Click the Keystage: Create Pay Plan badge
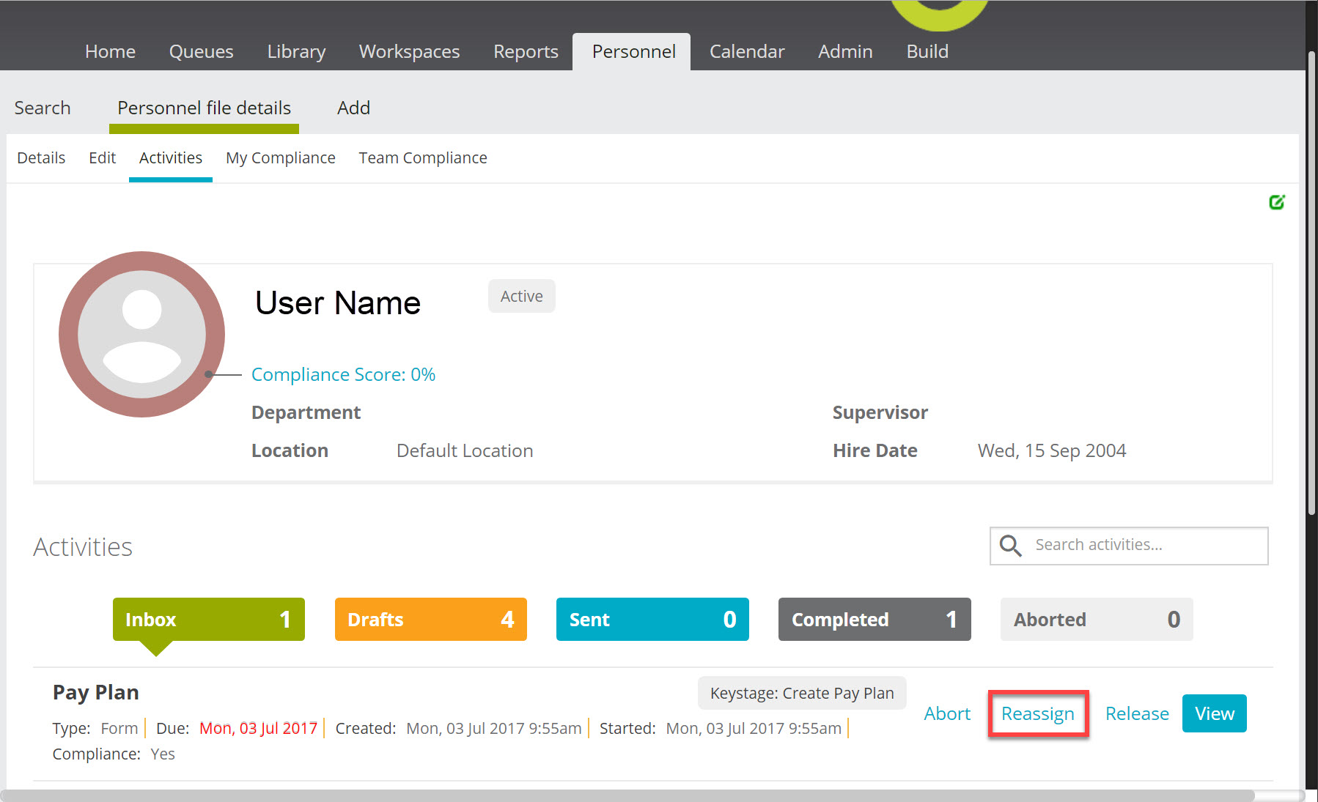 click(x=802, y=693)
